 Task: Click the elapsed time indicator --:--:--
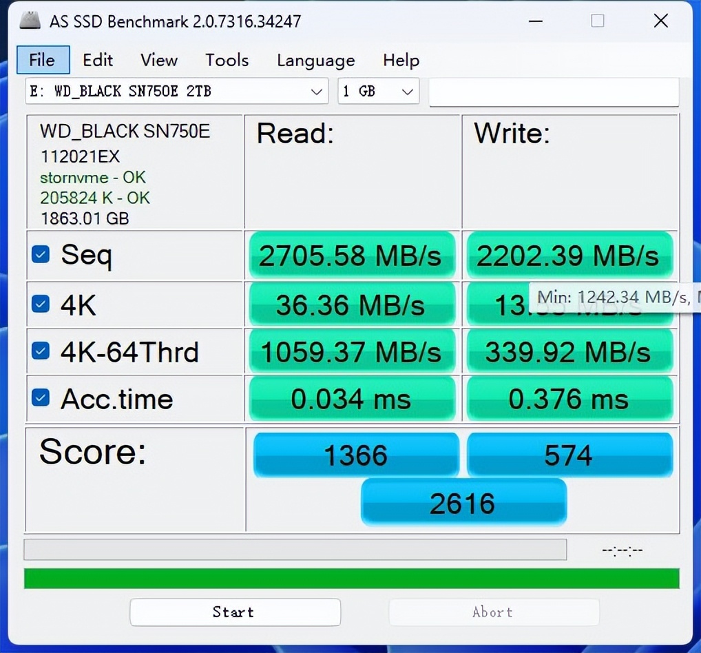click(x=622, y=550)
